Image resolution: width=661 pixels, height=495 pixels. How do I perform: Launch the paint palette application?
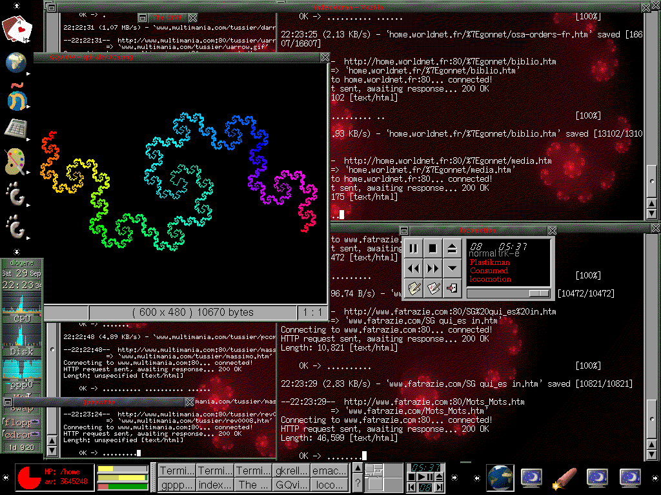click(15, 161)
